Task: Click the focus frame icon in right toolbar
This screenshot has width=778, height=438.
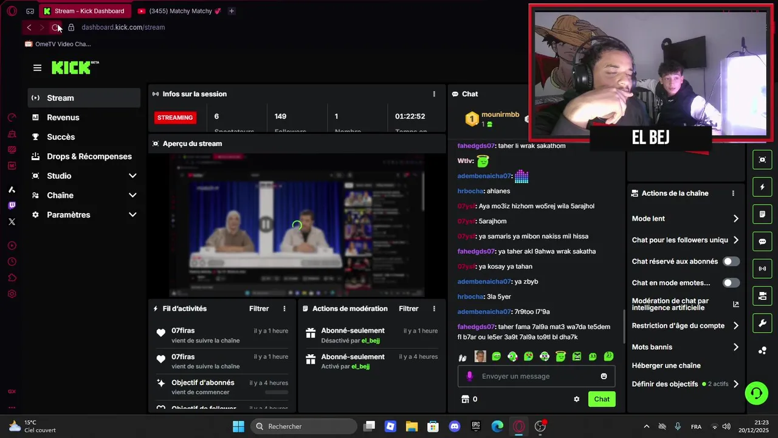Action: [x=762, y=160]
